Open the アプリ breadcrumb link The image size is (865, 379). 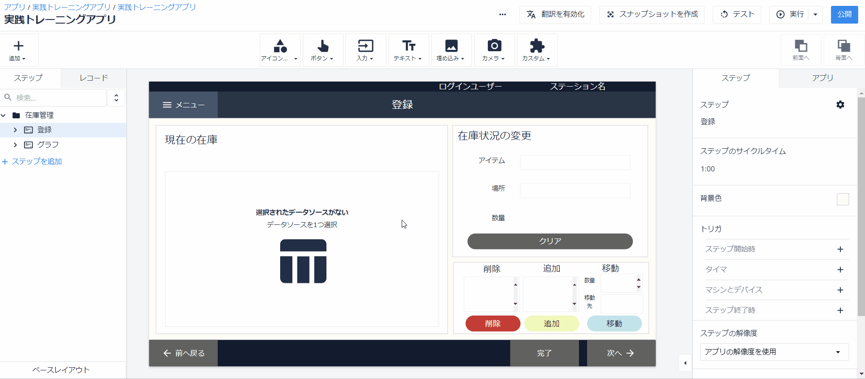coord(15,7)
